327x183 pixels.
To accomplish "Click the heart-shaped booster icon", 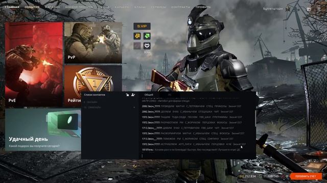I will [147, 46].
